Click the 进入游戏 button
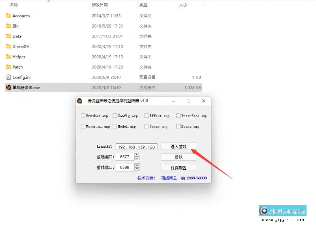The image size is (316, 227). pyautogui.click(x=179, y=146)
